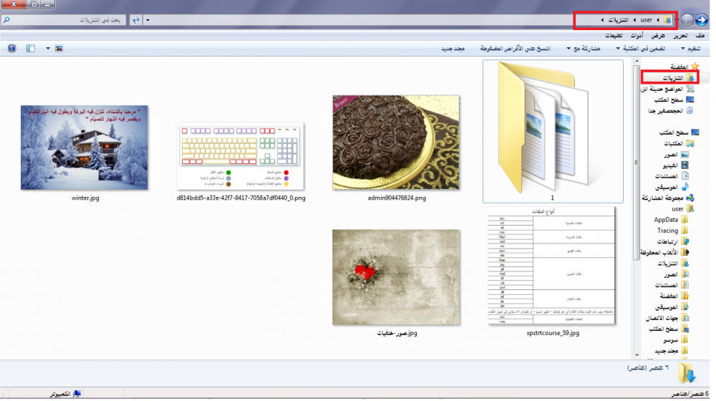Toggle the preview pane icon in toolbar
716x401 pixels.
point(31,49)
